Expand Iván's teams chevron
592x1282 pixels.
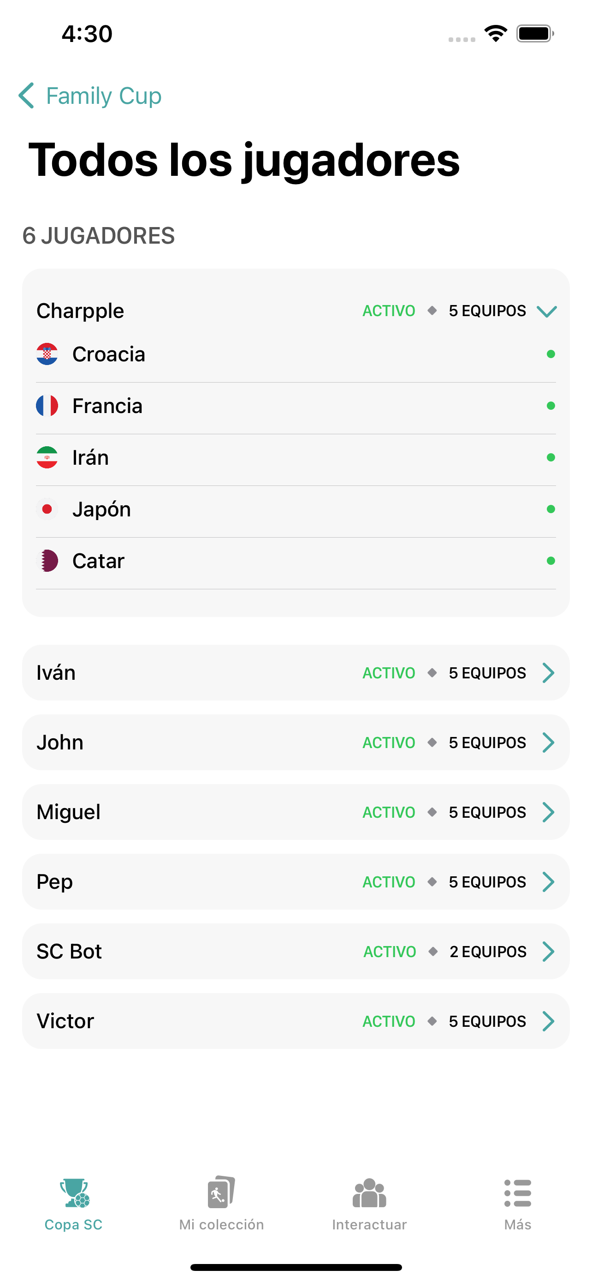tap(548, 673)
